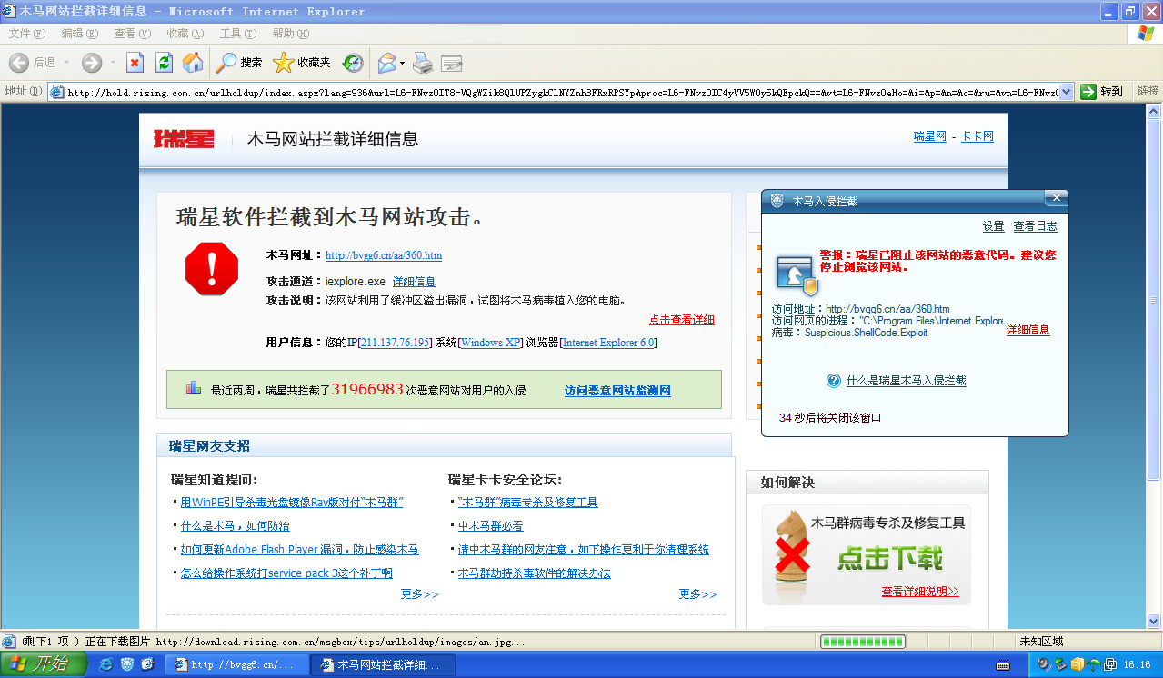Viewport: 1163px width, 678px height.
Task: Open the 收藏(A) menu
Action: [x=185, y=34]
